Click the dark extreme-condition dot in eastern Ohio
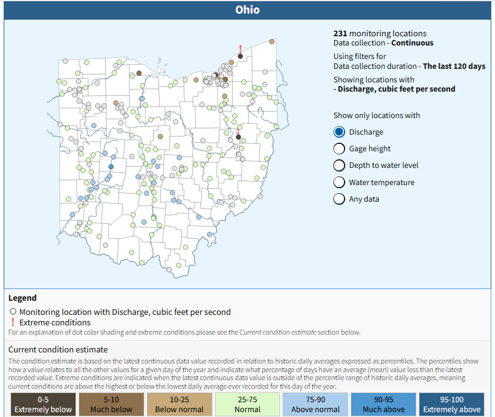The image size is (495, 417). pyautogui.click(x=238, y=137)
